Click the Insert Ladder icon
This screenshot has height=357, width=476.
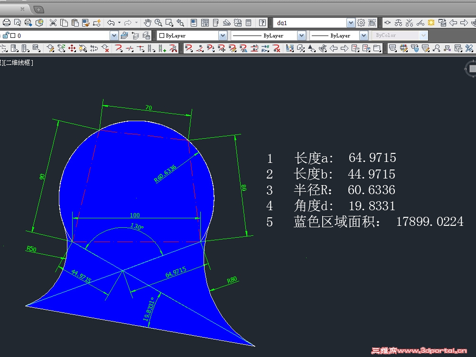(151, 48)
